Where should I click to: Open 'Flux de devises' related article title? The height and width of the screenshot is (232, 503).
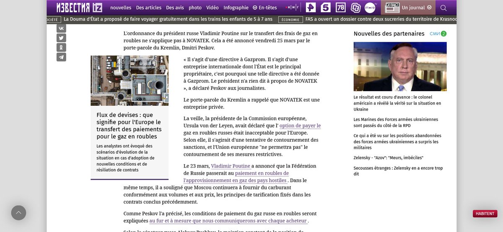tap(130, 125)
